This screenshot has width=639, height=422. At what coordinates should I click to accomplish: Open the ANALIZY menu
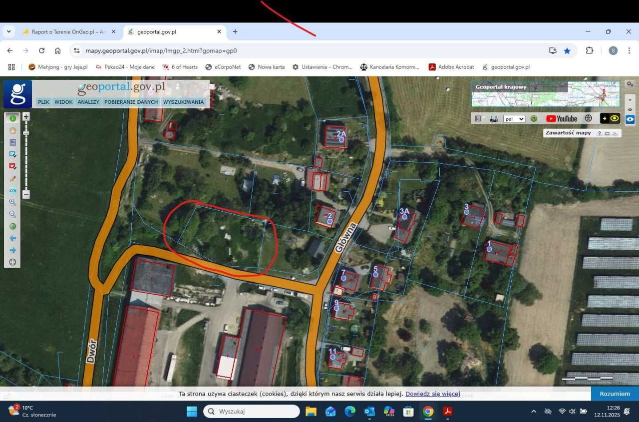pyautogui.click(x=88, y=102)
